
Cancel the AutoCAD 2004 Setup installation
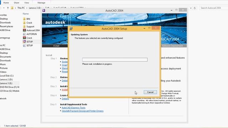tap(150, 92)
